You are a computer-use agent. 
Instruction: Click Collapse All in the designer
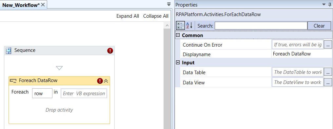coord(156,16)
